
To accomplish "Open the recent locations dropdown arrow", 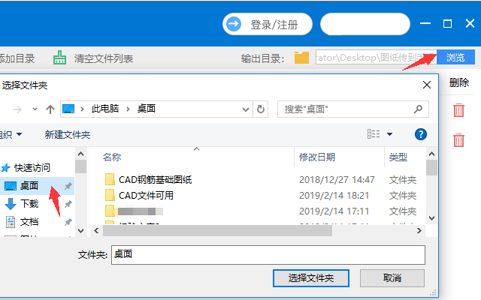I will 35,109.
